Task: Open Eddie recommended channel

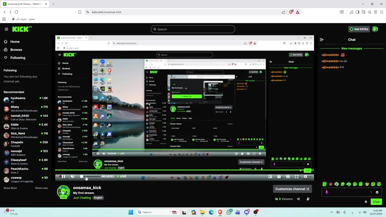Action: point(26,126)
